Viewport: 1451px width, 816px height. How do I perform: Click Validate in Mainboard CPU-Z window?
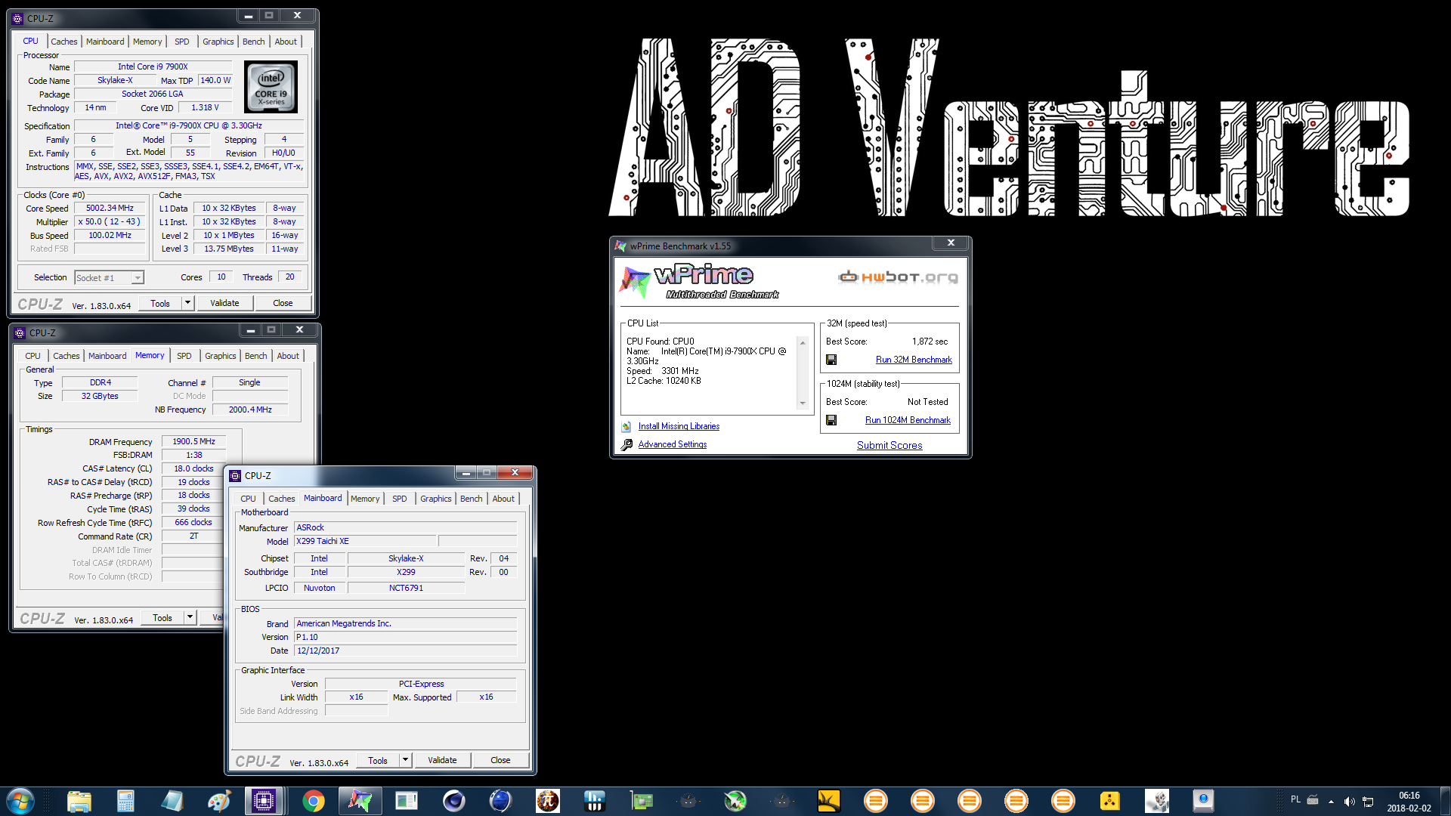click(442, 760)
